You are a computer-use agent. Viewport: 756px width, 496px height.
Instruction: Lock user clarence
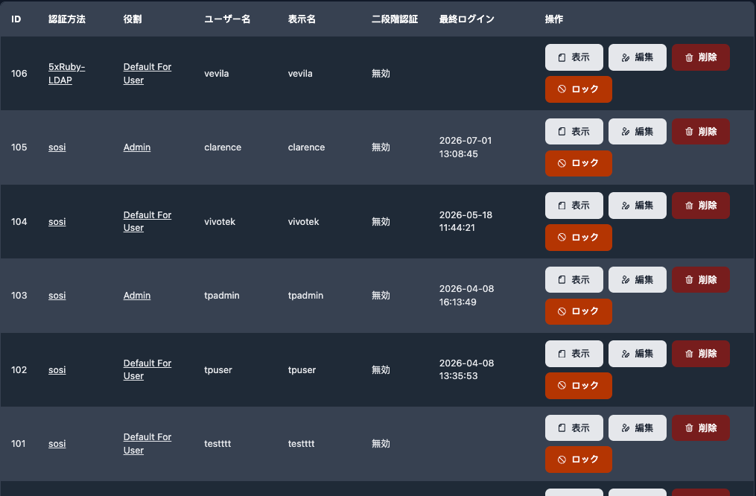click(579, 163)
